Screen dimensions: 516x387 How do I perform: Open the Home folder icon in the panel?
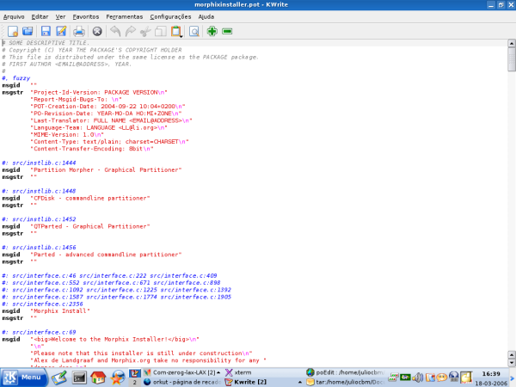[x=98, y=378]
